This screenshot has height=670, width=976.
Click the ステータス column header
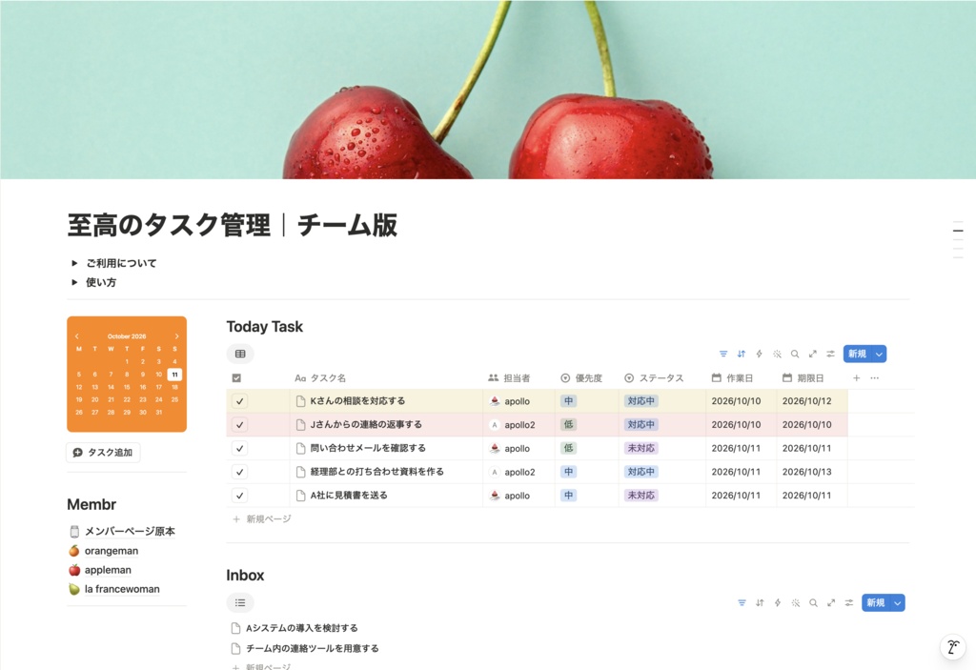coord(654,378)
